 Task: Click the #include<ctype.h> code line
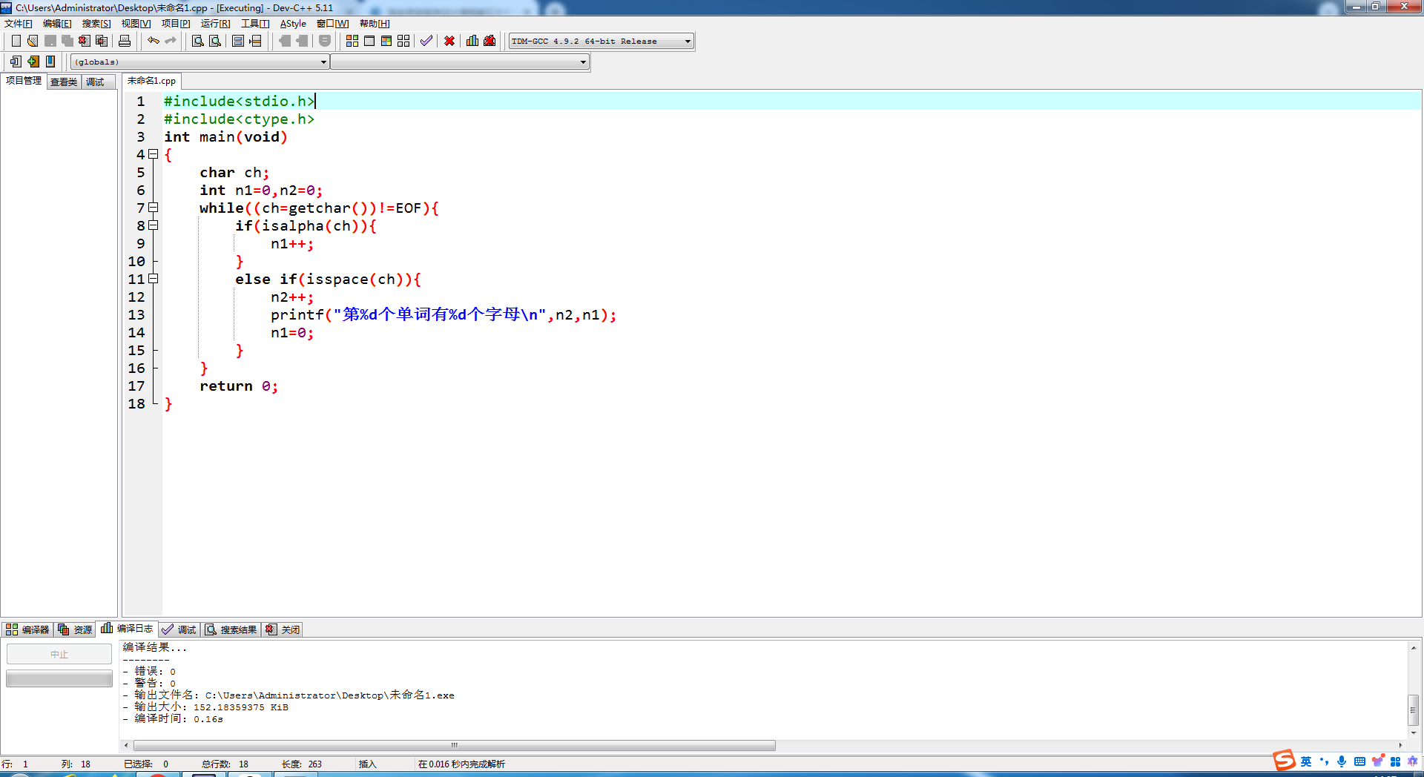(239, 119)
